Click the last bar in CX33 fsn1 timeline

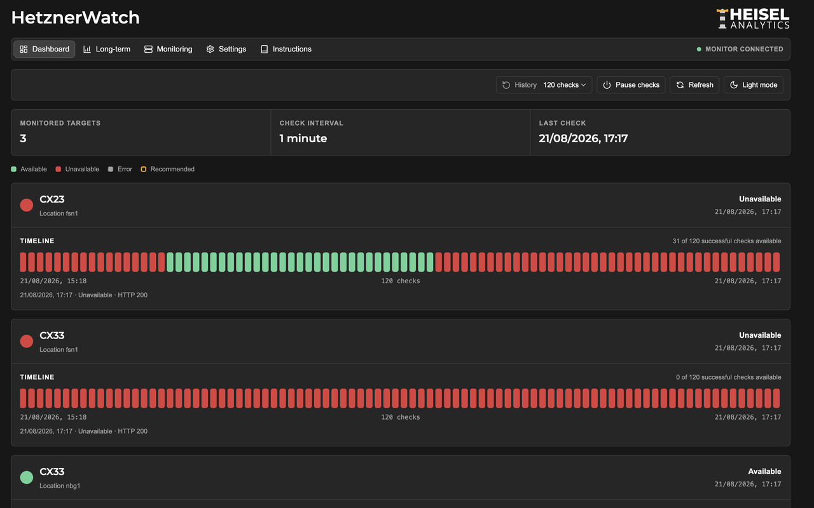776,398
